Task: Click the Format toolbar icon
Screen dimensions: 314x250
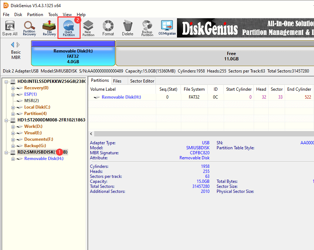Action: [108, 28]
